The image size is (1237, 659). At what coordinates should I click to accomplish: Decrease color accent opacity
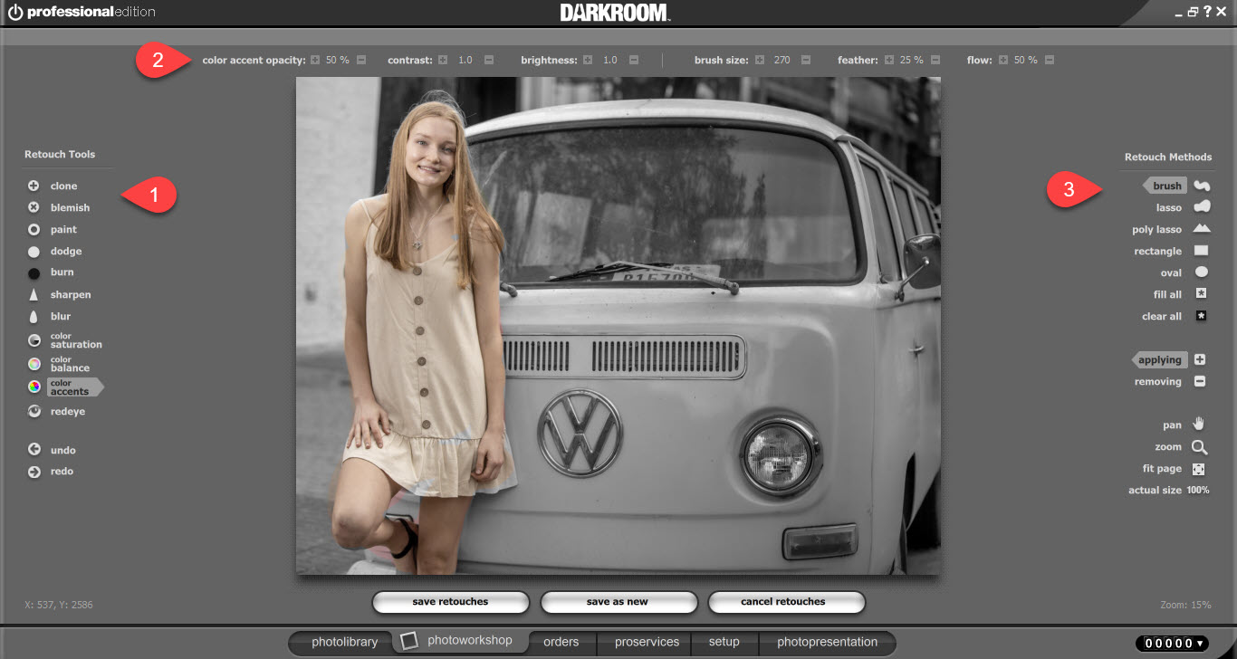click(361, 60)
